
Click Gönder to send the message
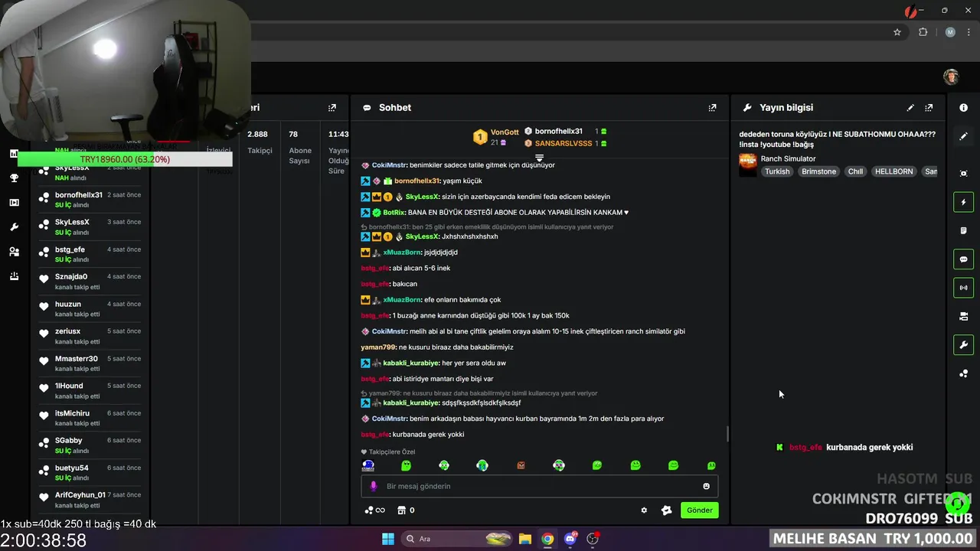pos(700,510)
